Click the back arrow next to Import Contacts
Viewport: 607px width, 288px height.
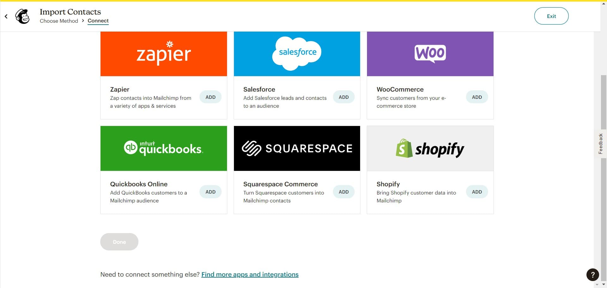click(6, 16)
